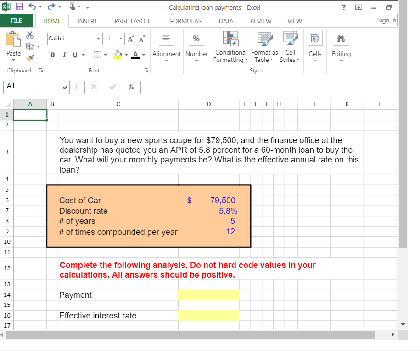420x351 pixels.
Task: Click the yellow Payment input cell
Action: (x=209, y=295)
